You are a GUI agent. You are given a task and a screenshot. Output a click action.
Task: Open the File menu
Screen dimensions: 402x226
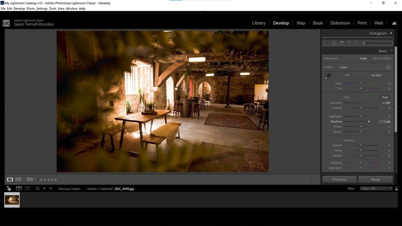[x=3, y=9]
